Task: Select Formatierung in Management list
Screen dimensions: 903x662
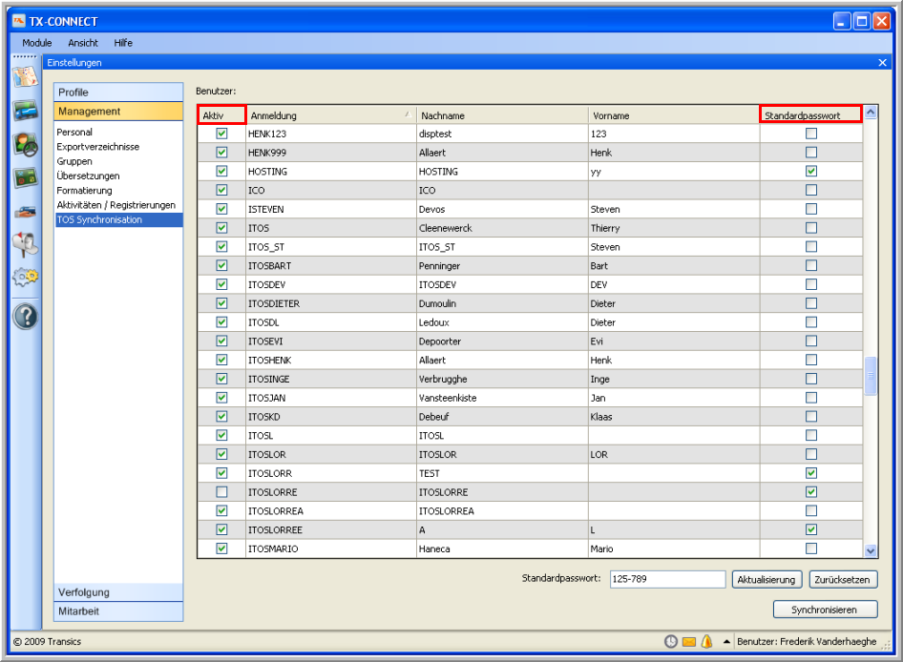Action: pyautogui.click(x=84, y=191)
